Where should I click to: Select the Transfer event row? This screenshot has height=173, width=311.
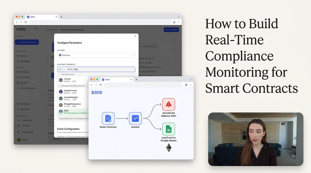(x=72, y=80)
